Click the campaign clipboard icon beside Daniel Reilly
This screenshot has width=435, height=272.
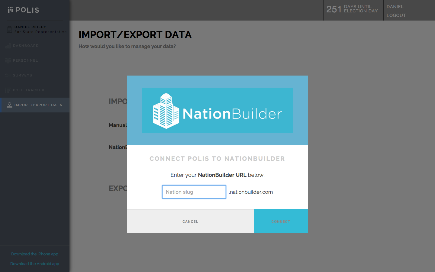pos(9,29)
